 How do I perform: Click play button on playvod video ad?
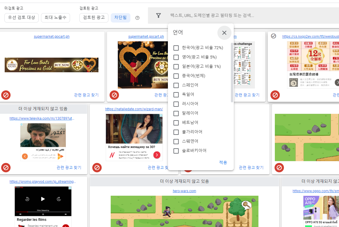point(43,199)
